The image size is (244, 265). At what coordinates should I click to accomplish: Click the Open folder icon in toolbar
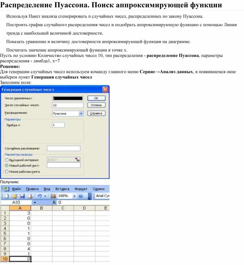pos(15,196)
